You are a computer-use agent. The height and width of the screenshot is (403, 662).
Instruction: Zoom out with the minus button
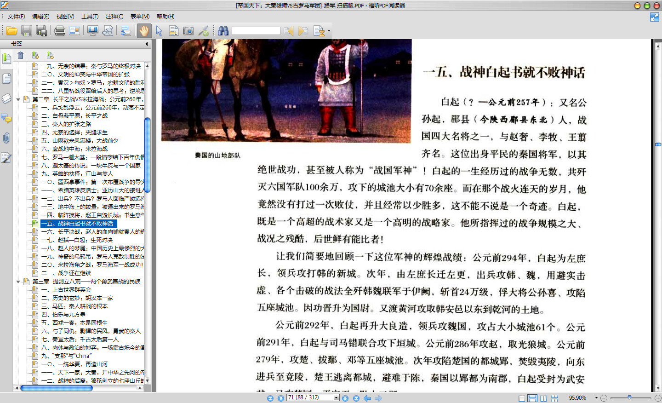point(604,398)
